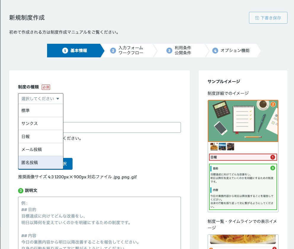Click the landscape thumbnail under sample image
The height and width of the screenshot is (249, 294).
tap(222, 147)
